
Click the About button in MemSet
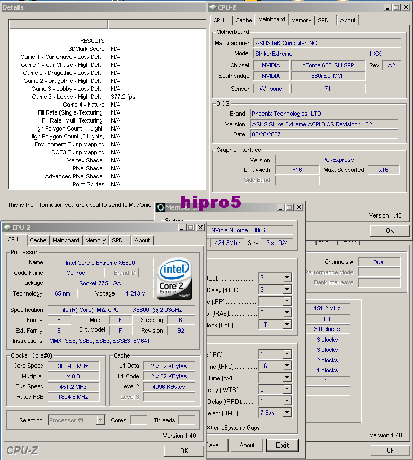(247, 445)
